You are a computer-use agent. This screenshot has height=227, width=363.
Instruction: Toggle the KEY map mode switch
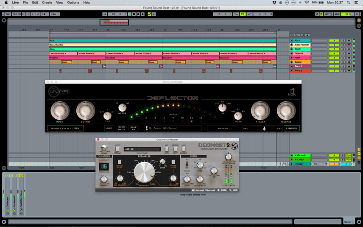tap(327, 14)
